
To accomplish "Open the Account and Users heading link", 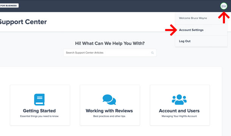I will (179, 111).
